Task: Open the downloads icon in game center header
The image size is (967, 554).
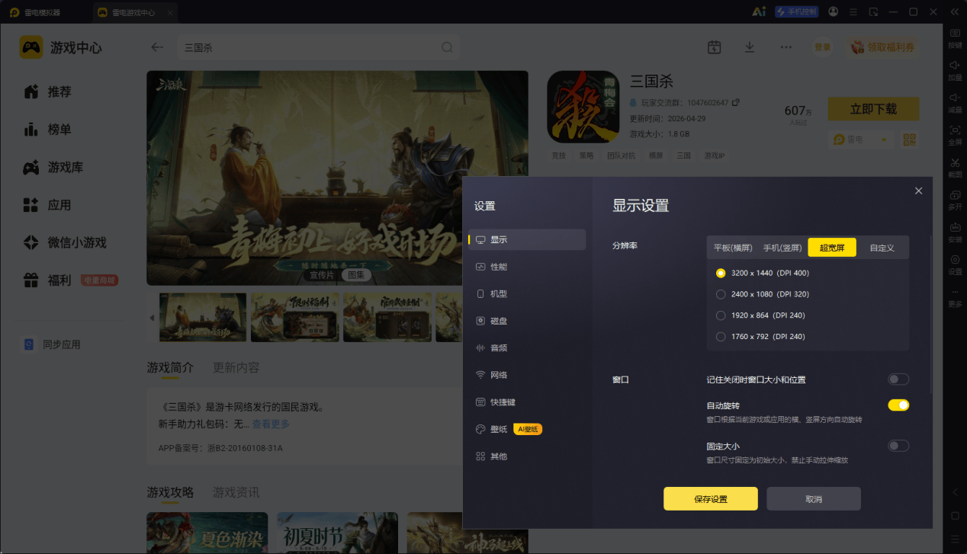Action: click(x=750, y=47)
